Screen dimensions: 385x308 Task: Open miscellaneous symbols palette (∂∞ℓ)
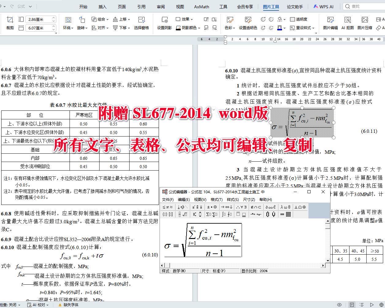tap(271, 207)
